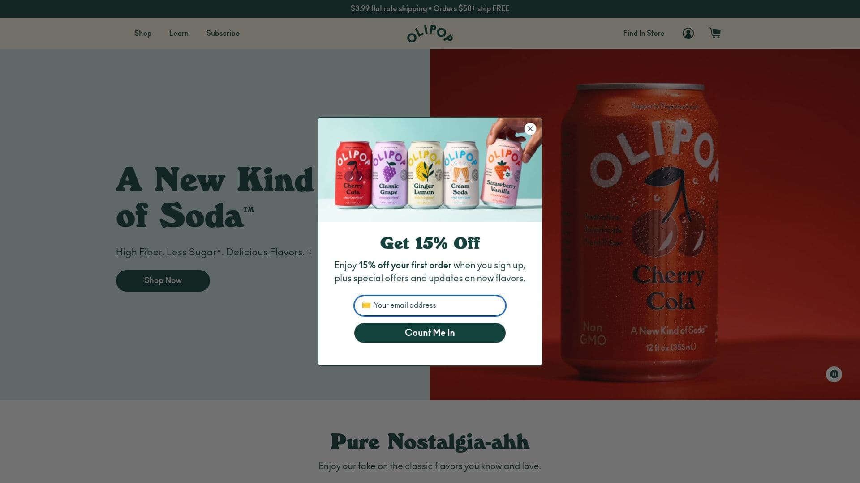This screenshot has height=483, width=860.
Task: Click the Cherry Cola can in popup
Action: [354, 175]
